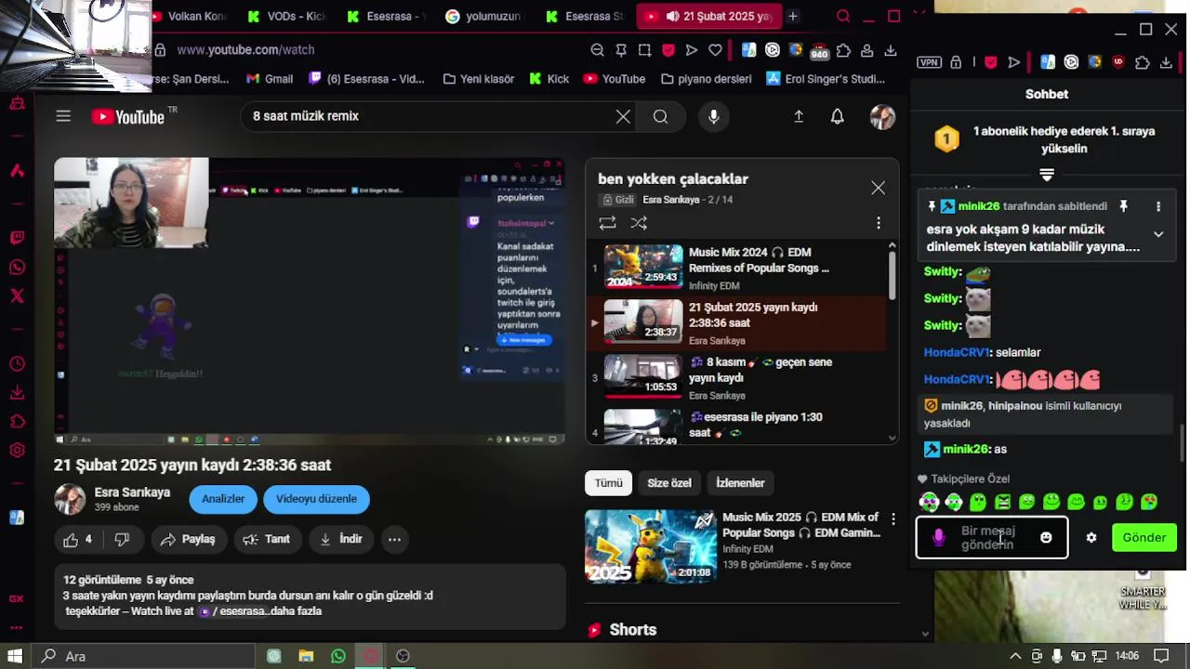Open the YouTube create upload icon
1190x669 pixels.
[799, 116]
